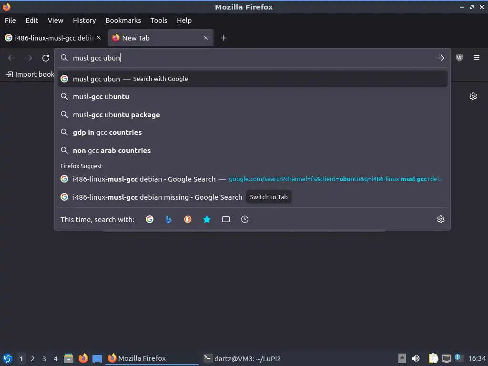Click the go arrow in the address bar
Screen dimensions: 488x366
pyautogui.click(x=440, y=58)
